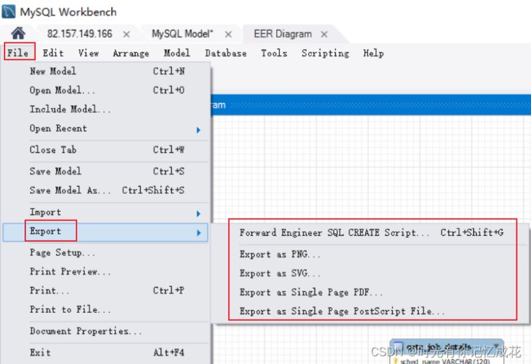Select Close Tab menu entry
The height and width of the screenshot is (364, 531).
click(x=106, y=150)
